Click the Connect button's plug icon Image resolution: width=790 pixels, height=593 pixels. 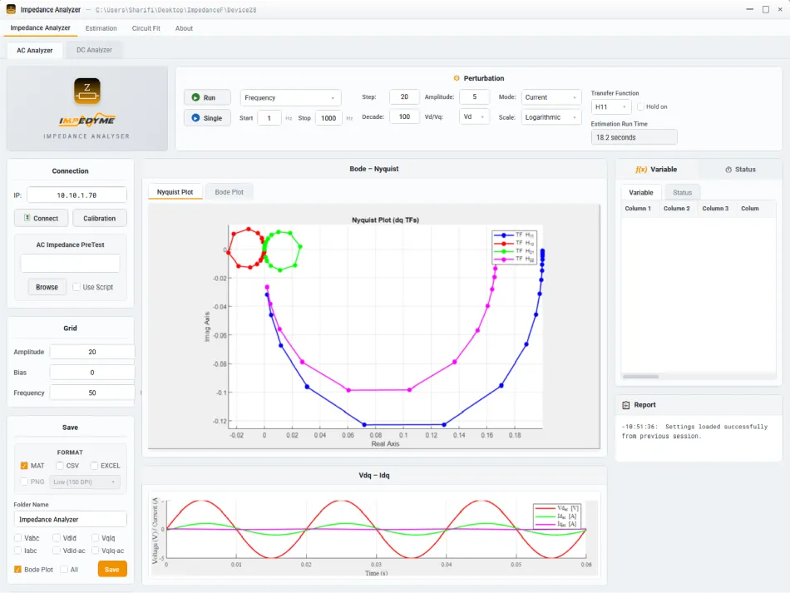(x=27, y=218)
